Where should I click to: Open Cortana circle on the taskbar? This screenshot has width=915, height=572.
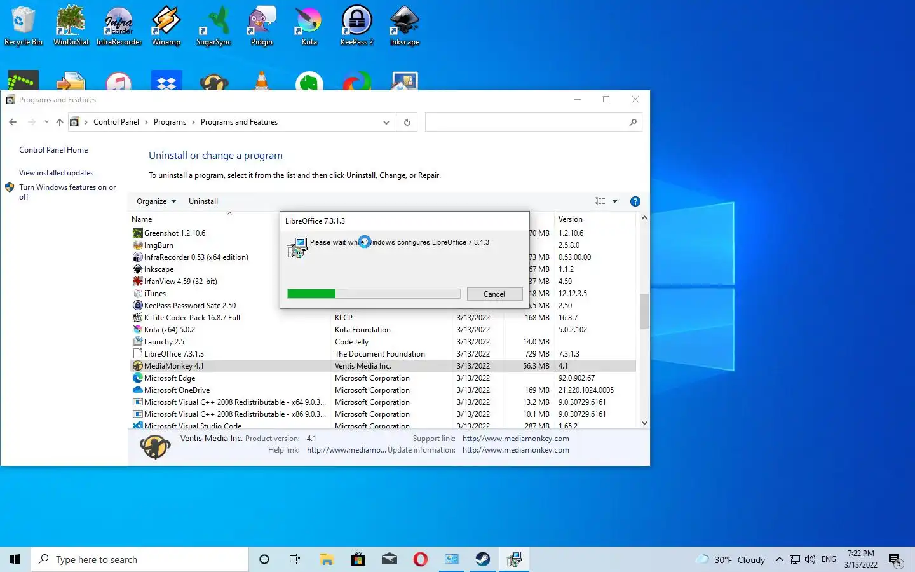[264, 559]
